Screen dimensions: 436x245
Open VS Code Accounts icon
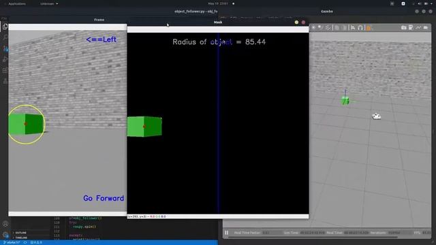click(x=5, y=224)
